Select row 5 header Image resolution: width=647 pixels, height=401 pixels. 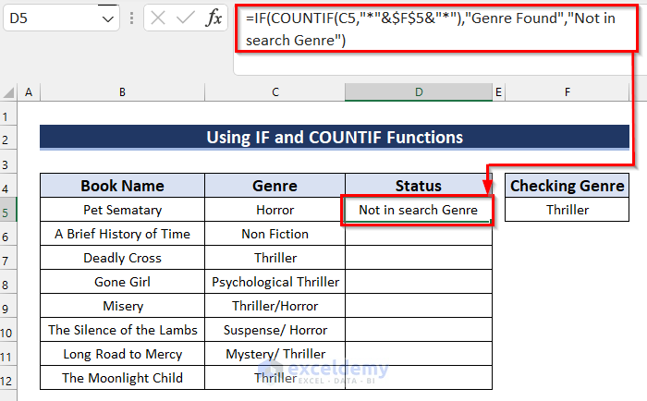9,210
